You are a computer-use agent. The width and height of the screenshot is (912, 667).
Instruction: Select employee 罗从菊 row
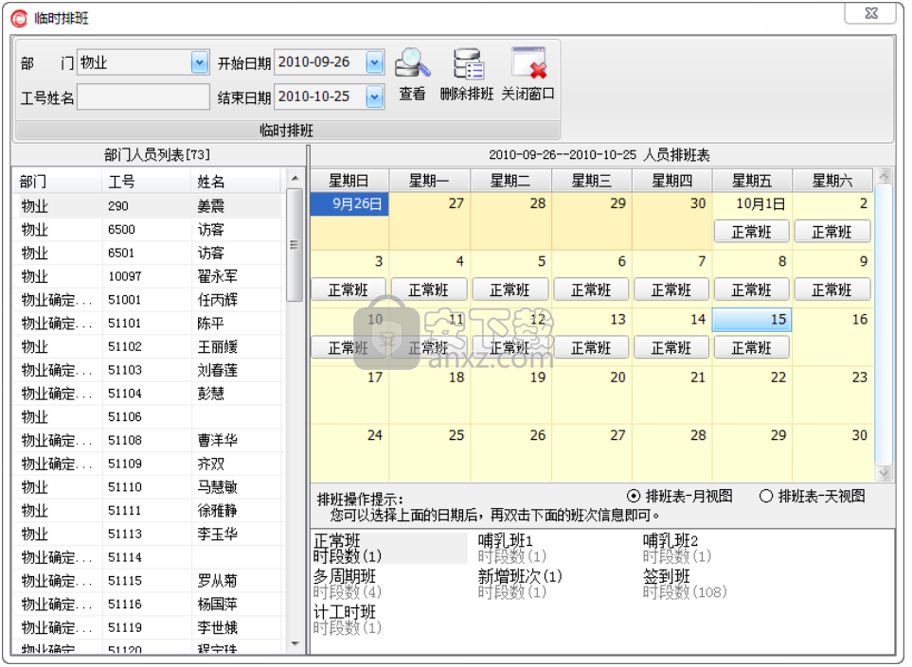coord(149,580)
